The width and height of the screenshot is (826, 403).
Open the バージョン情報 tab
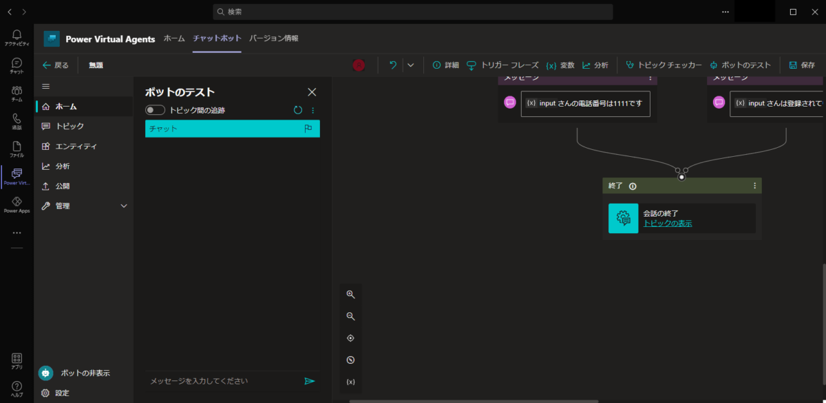(x=273, y=39)
